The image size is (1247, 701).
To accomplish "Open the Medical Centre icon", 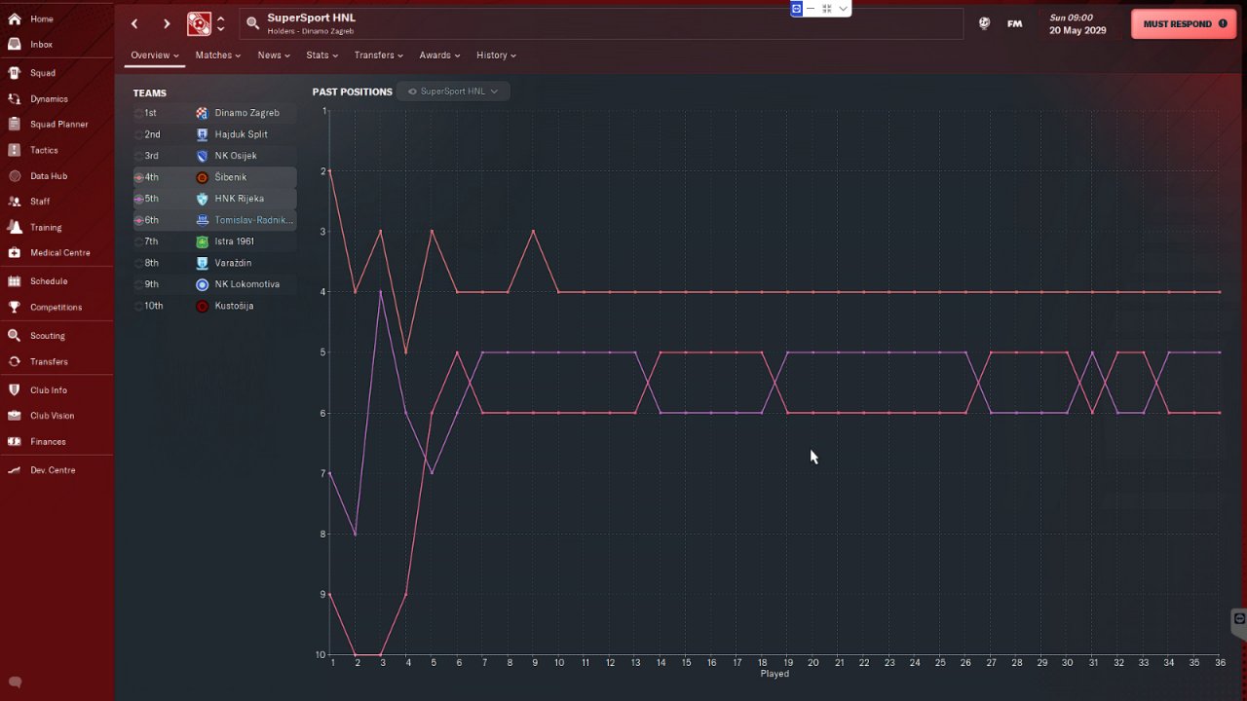I will 15,252.
